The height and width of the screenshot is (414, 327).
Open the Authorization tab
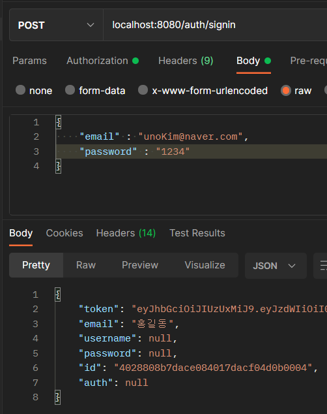pyautogui.click(x=102, y=61)
